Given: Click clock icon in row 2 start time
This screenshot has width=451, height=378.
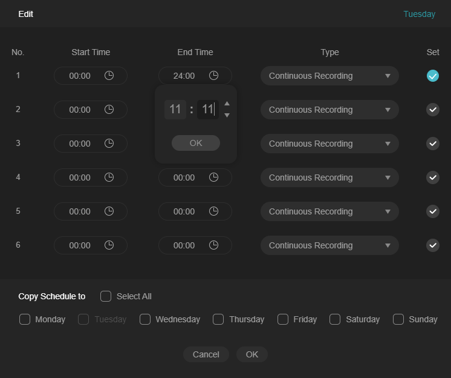Looking at the screenshot, I should [x=109, y=110].
